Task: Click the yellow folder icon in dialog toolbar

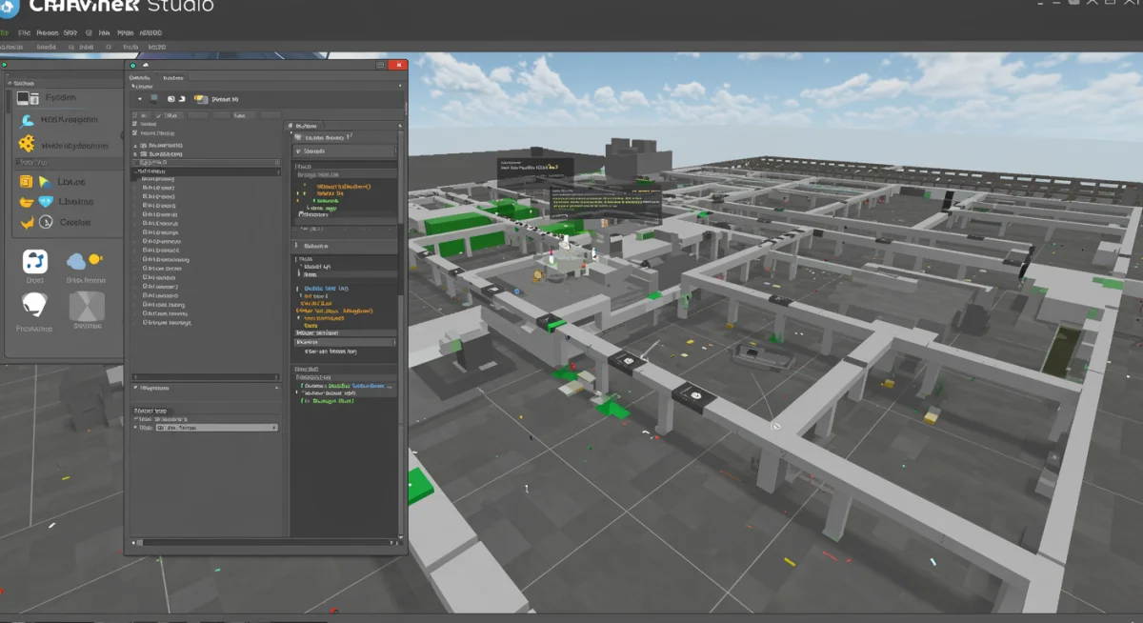Action: [x=200, y=98]
